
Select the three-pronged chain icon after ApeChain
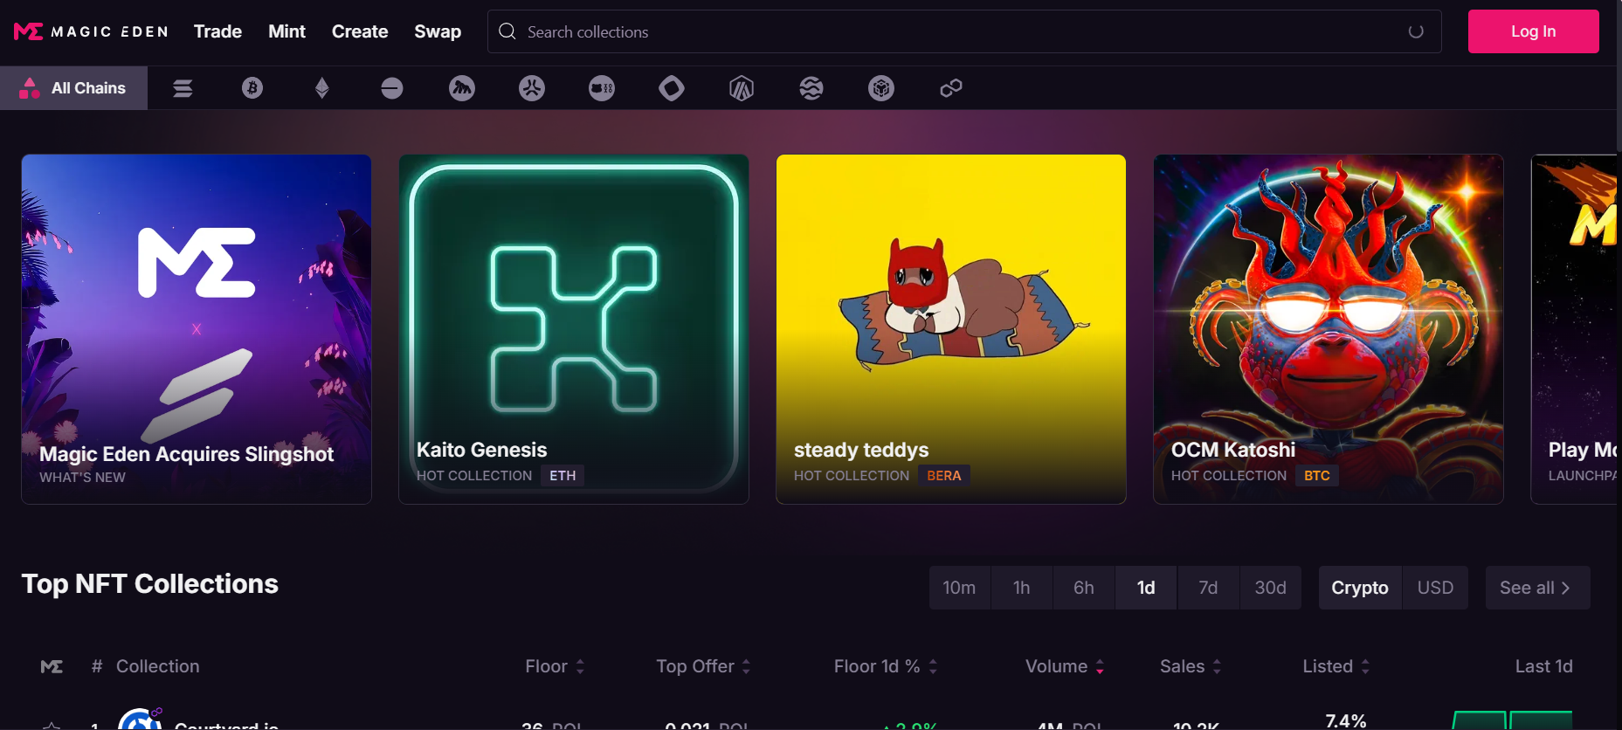532,88
